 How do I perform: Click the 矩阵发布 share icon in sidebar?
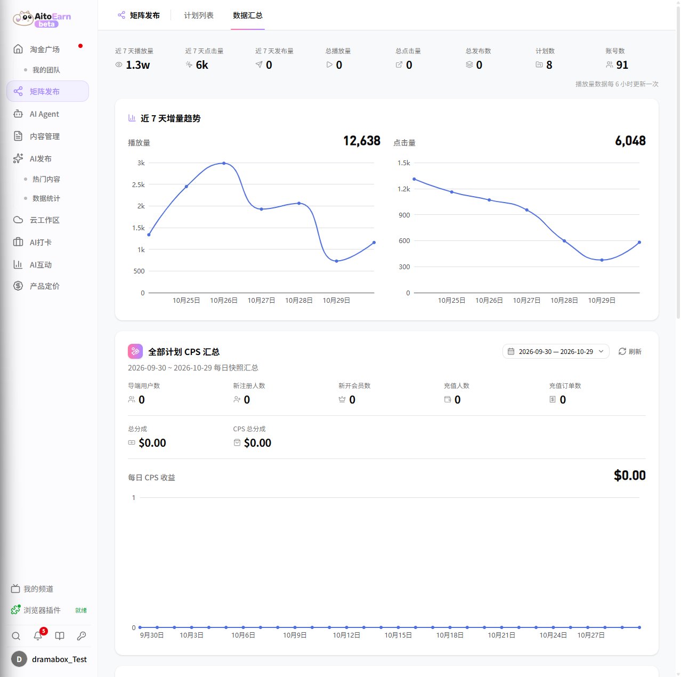point(18,91)
